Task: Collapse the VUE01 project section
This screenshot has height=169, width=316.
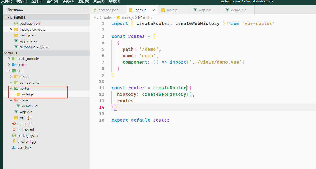Action: tap(5, 53)
